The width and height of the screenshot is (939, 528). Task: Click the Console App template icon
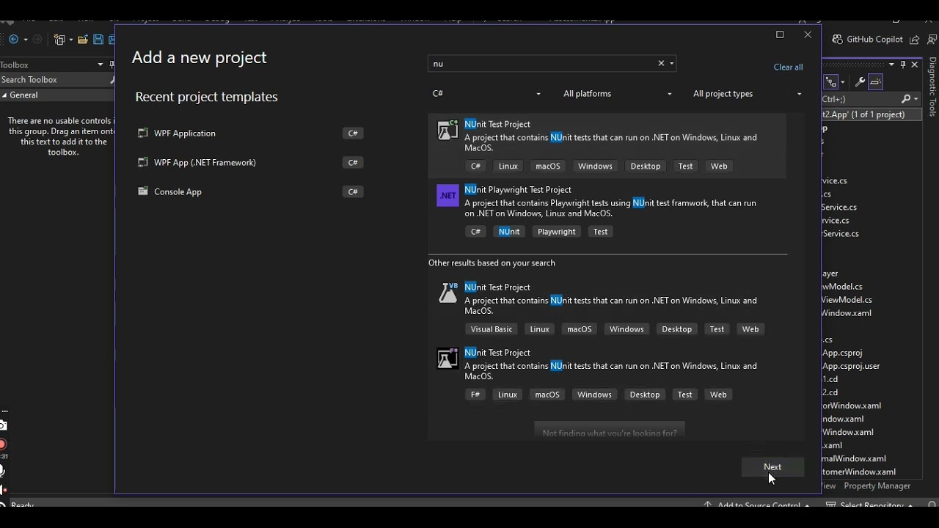pyautogui.click(x=143, y=191)
